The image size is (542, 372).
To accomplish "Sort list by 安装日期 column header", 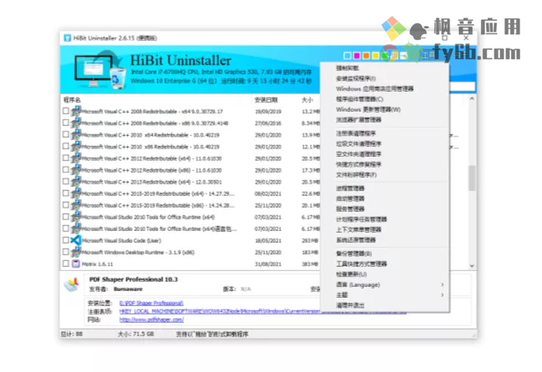I will tap(266, 100).
